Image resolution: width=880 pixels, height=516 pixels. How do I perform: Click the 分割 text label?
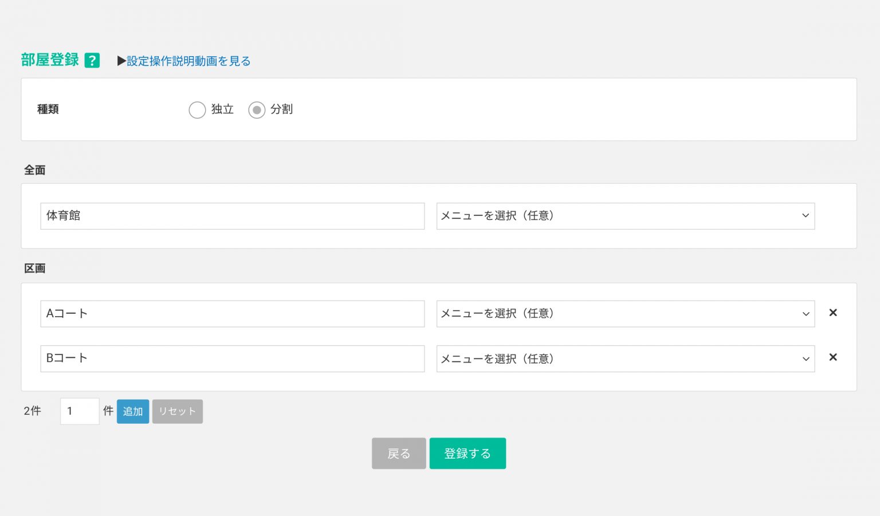[281, 109]
